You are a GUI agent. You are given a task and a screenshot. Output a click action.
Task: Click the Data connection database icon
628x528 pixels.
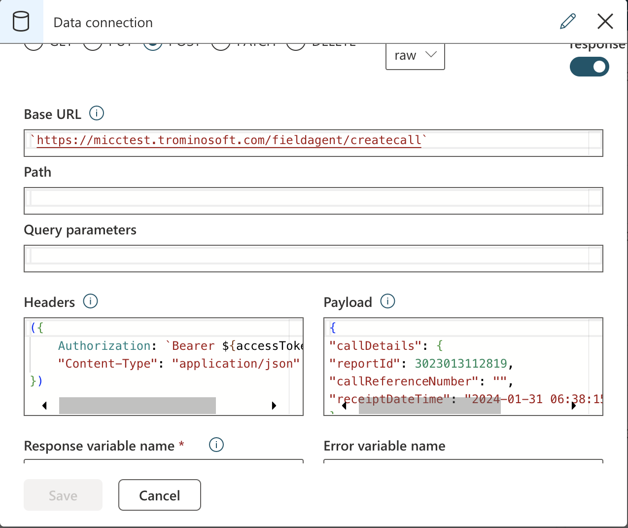(22, 21)
